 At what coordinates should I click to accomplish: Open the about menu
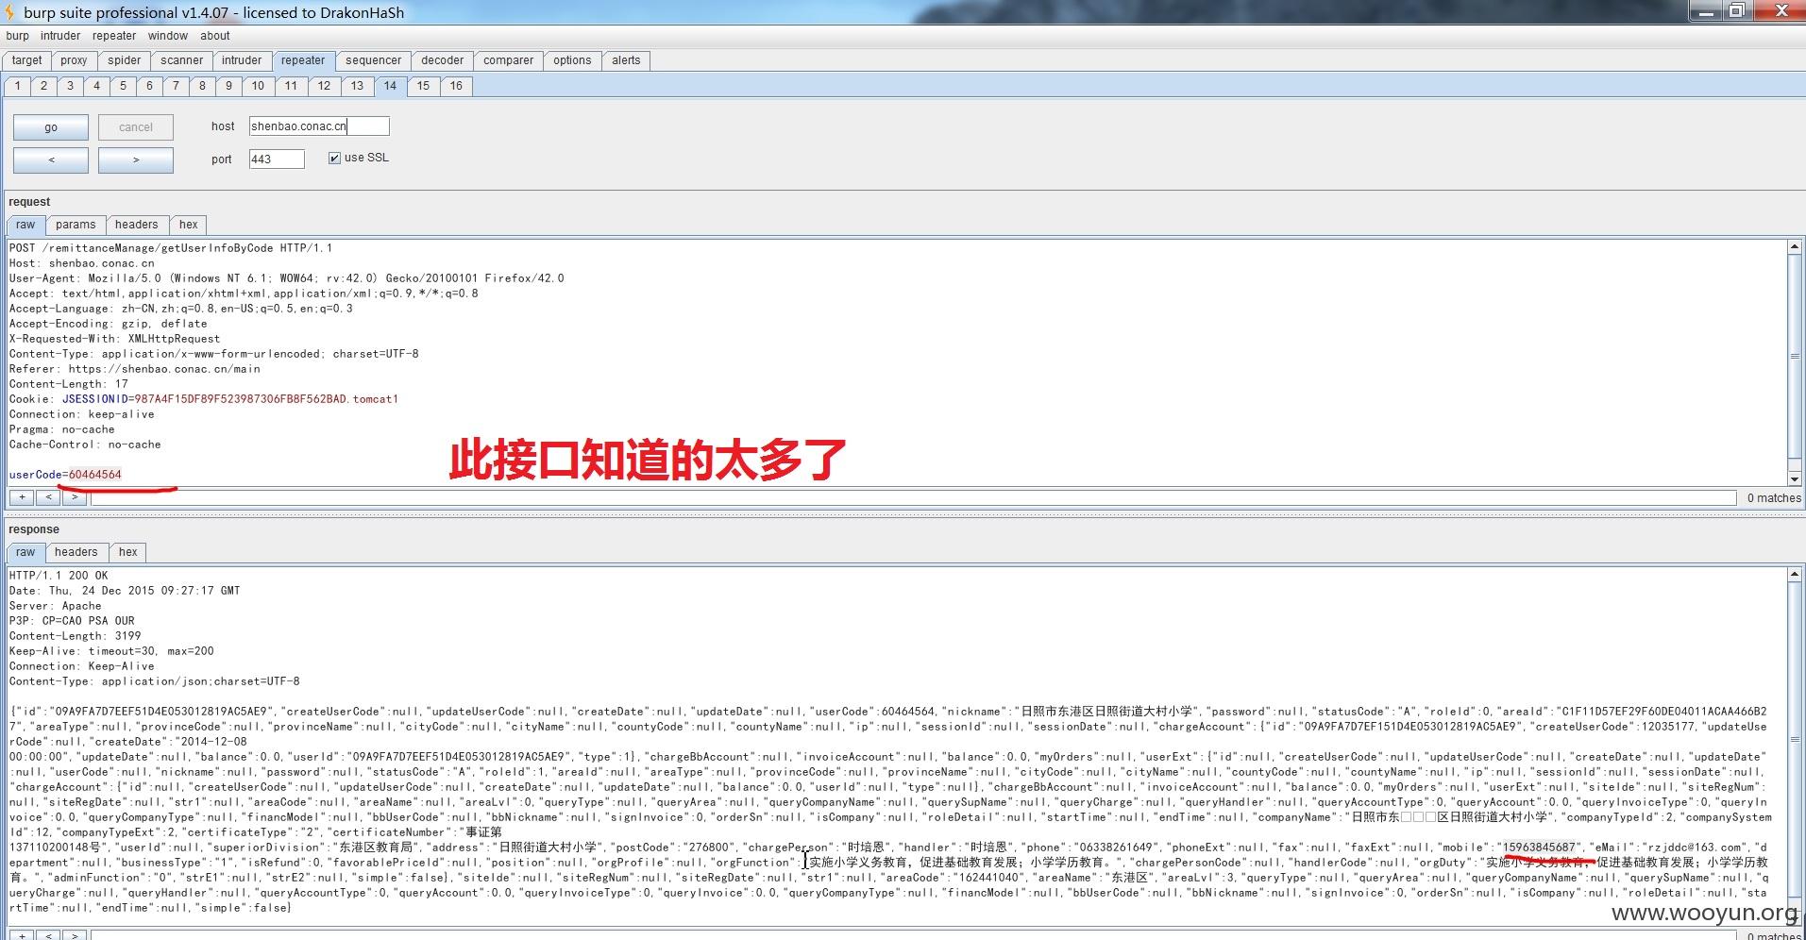pos(215,36)
